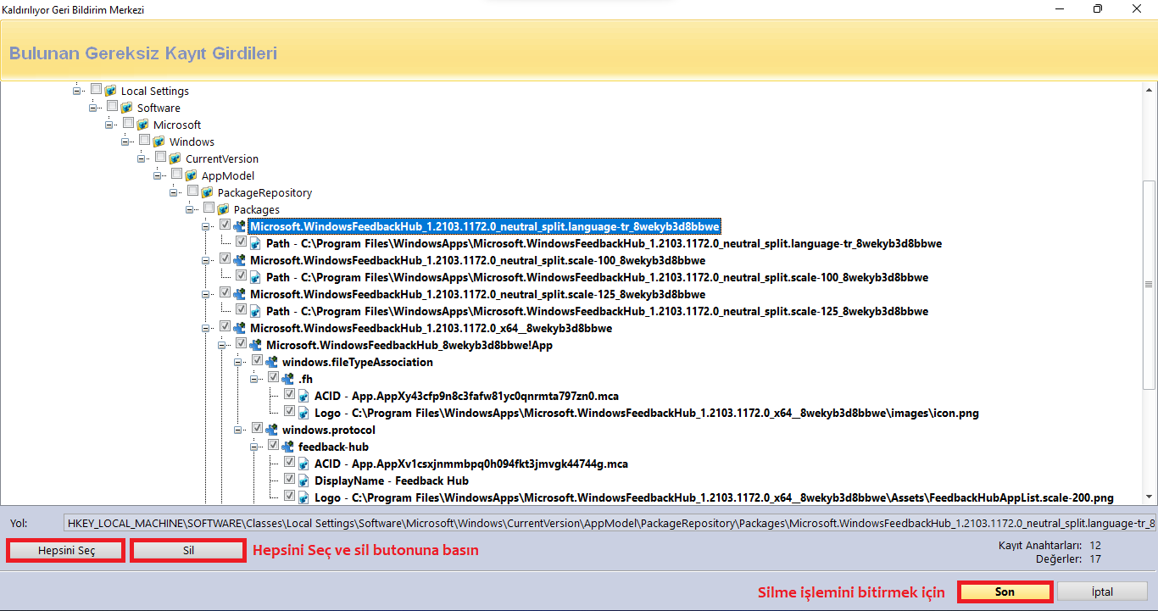Click the registry icon next to Local Settings
The height and width of the screenshot is (611, 1158).
click(x=111, y=91)
